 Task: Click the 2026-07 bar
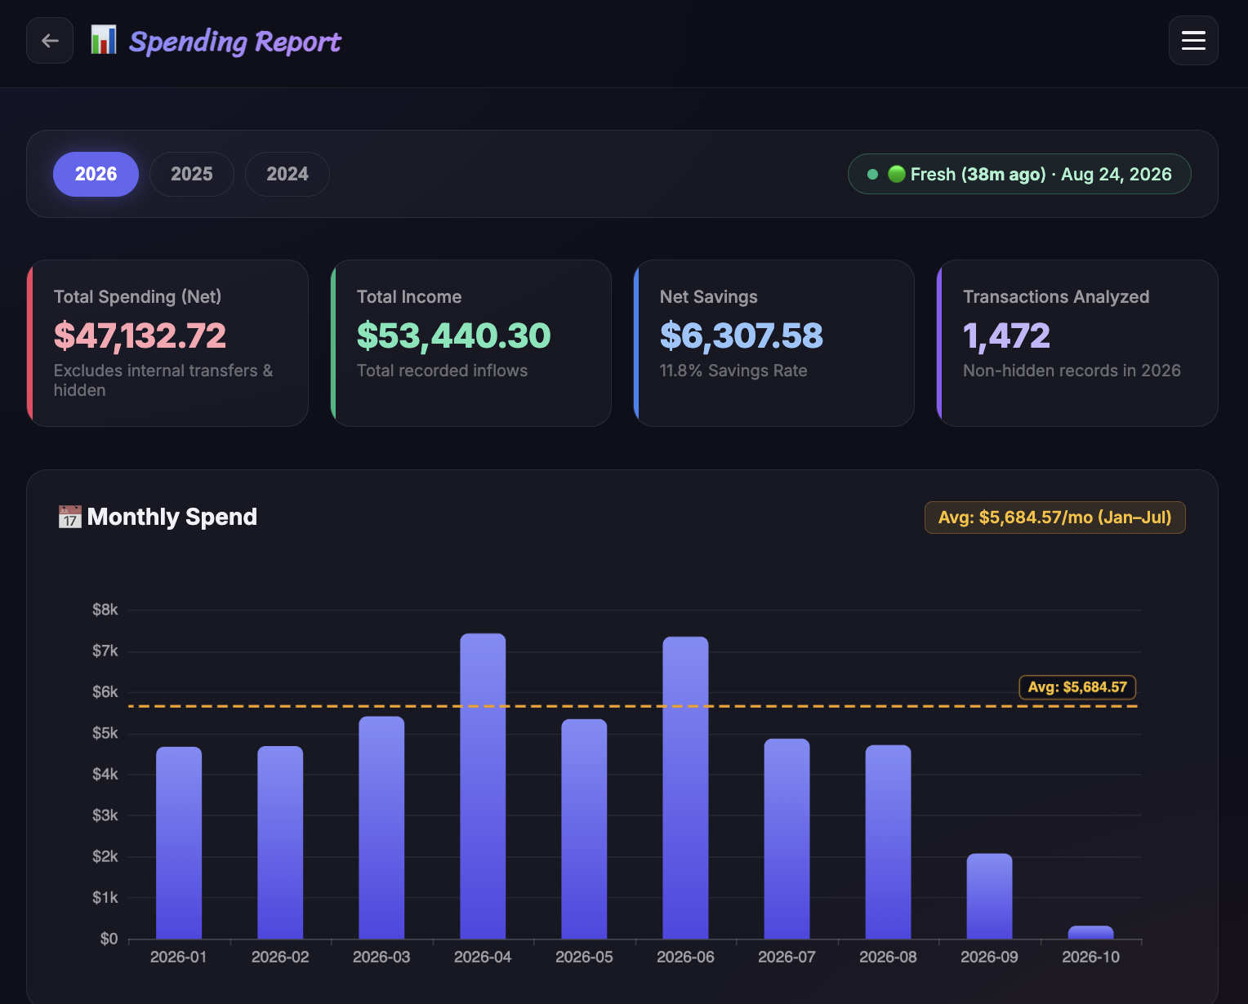787,838
